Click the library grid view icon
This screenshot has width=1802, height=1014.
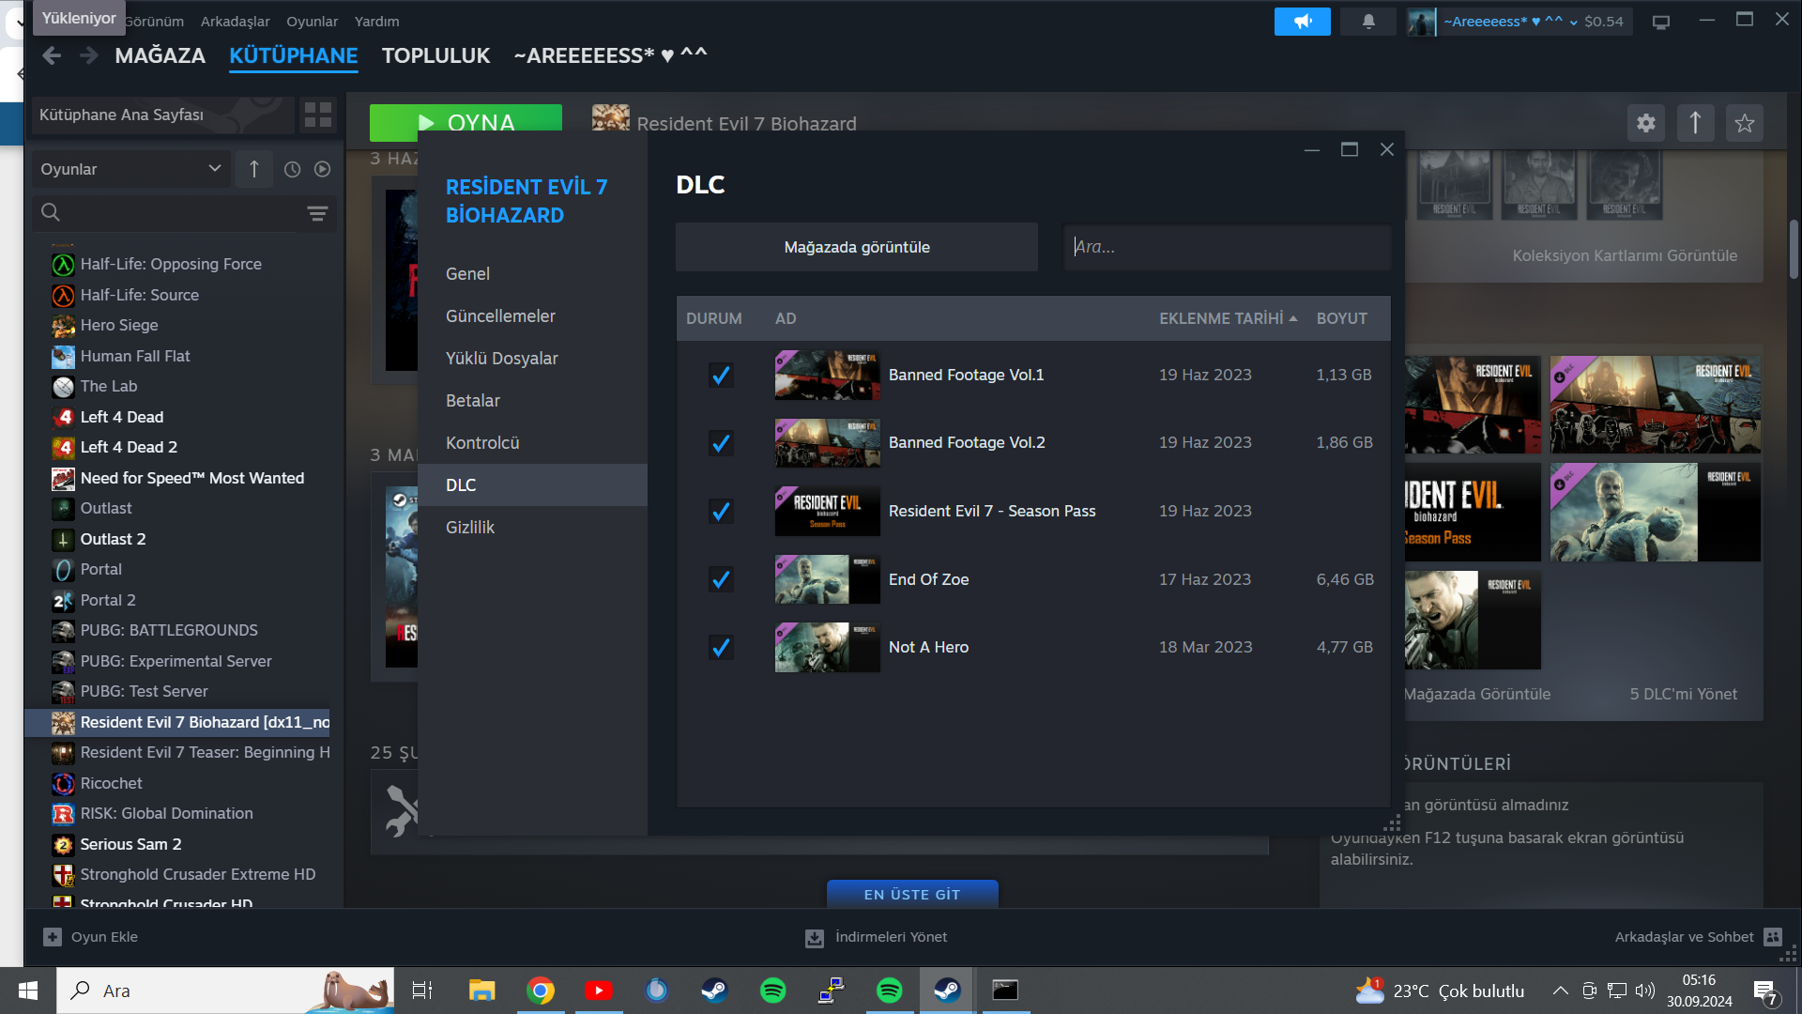[x=318, y=115]
